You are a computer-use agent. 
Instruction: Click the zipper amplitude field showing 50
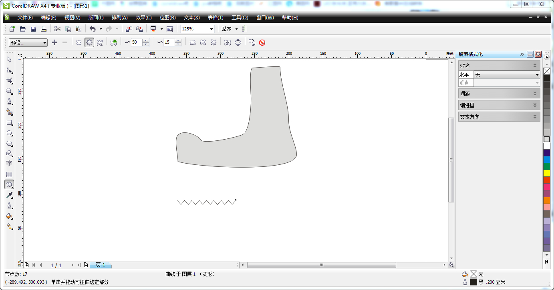tap(137, 42)
